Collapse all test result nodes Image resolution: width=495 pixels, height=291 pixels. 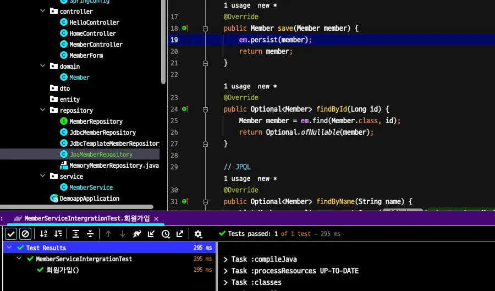click(90, 234)
